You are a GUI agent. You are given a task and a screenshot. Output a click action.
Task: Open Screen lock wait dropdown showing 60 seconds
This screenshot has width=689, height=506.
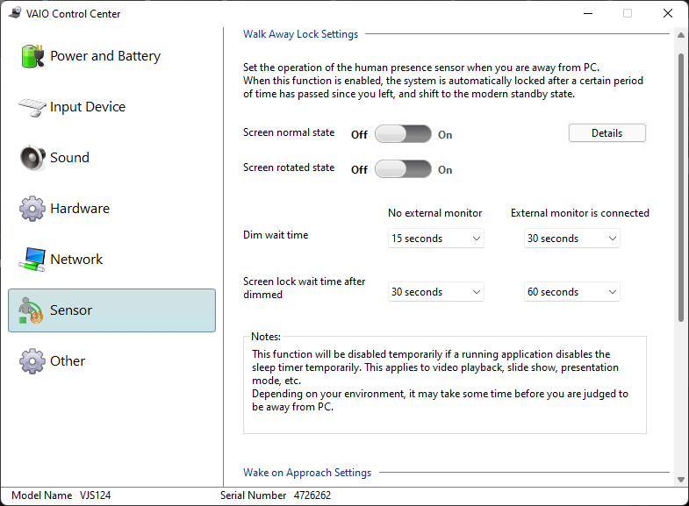click(x=571, y=292)
